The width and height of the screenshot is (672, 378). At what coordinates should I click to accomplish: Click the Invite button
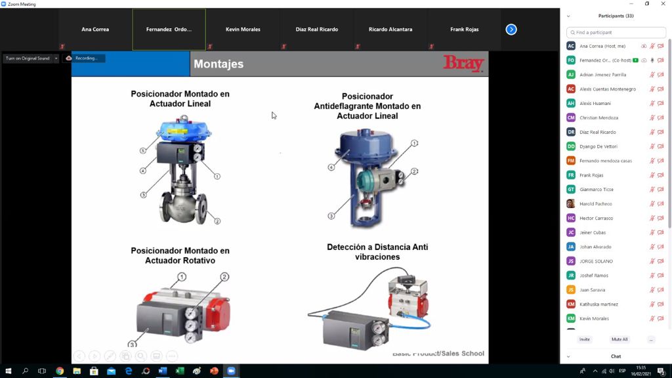tap(584, 339)
